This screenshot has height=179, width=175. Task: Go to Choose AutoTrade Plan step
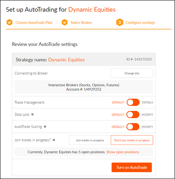point(34,22)
